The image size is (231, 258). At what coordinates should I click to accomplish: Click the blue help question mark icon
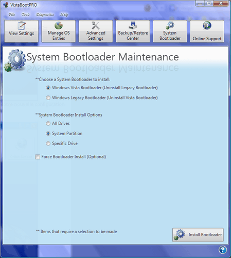pos(223,250)
